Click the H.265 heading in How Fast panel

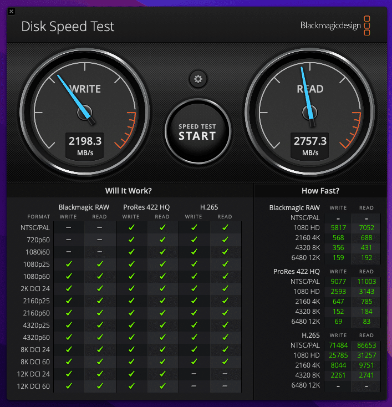point(310,335)
